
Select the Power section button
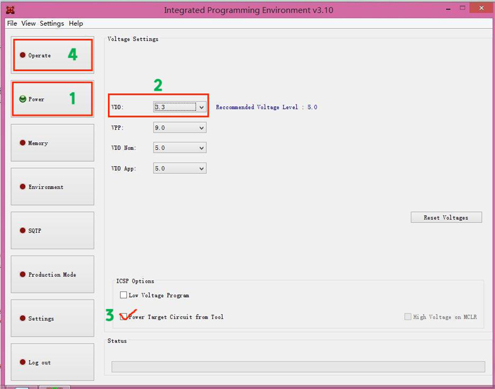52,99
